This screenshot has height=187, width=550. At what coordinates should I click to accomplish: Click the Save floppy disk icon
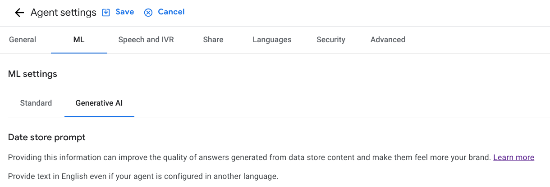click(106, 12)
